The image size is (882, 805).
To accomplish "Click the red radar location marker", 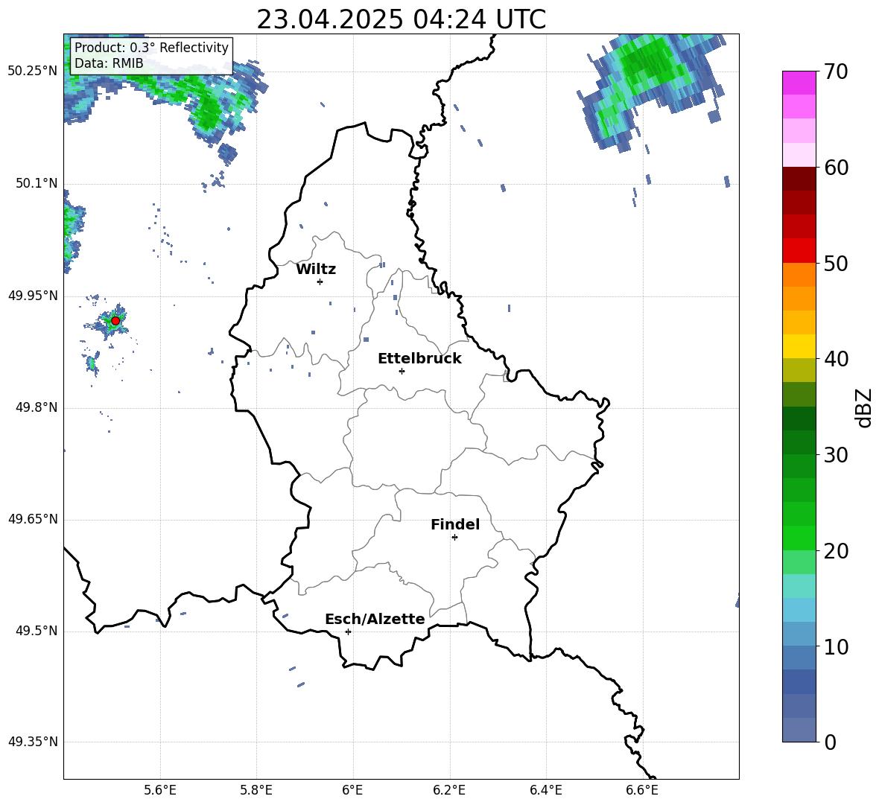I will pos(115,320).
